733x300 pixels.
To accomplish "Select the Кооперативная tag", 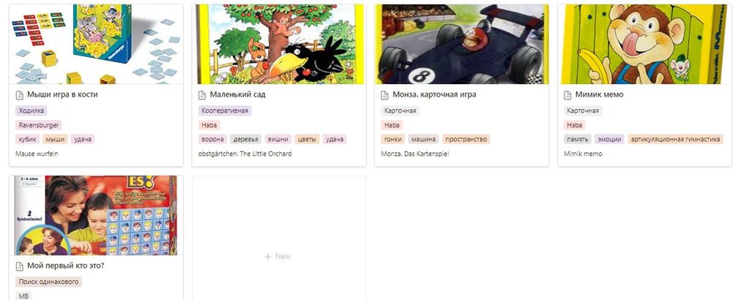I will tap(225, 110).
